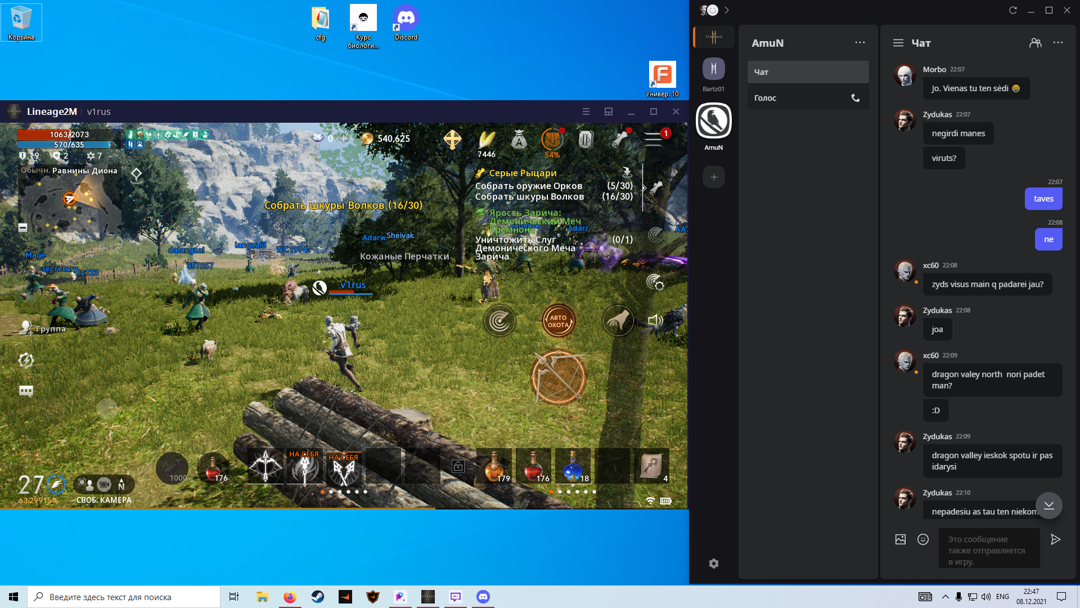
Task: Show chat members list icon
Action: tap(1036, 43)
